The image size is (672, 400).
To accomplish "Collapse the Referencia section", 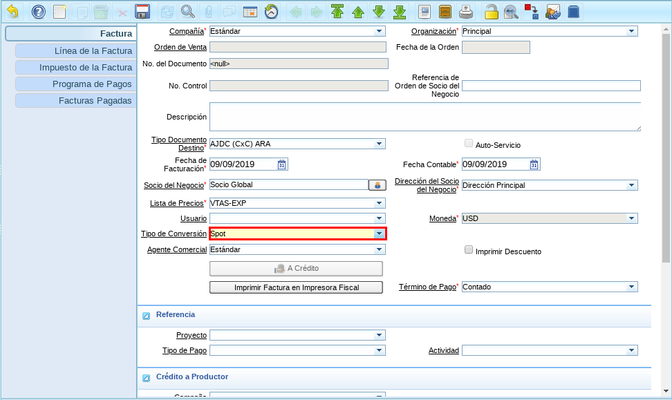I will click(x=147, y=316).
